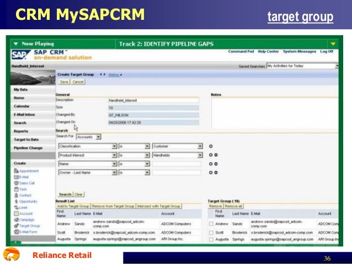The height and width of the screenshot is (264, 352).
Task: Collapse the Now Playing triangle
Action: pos(15,44)
